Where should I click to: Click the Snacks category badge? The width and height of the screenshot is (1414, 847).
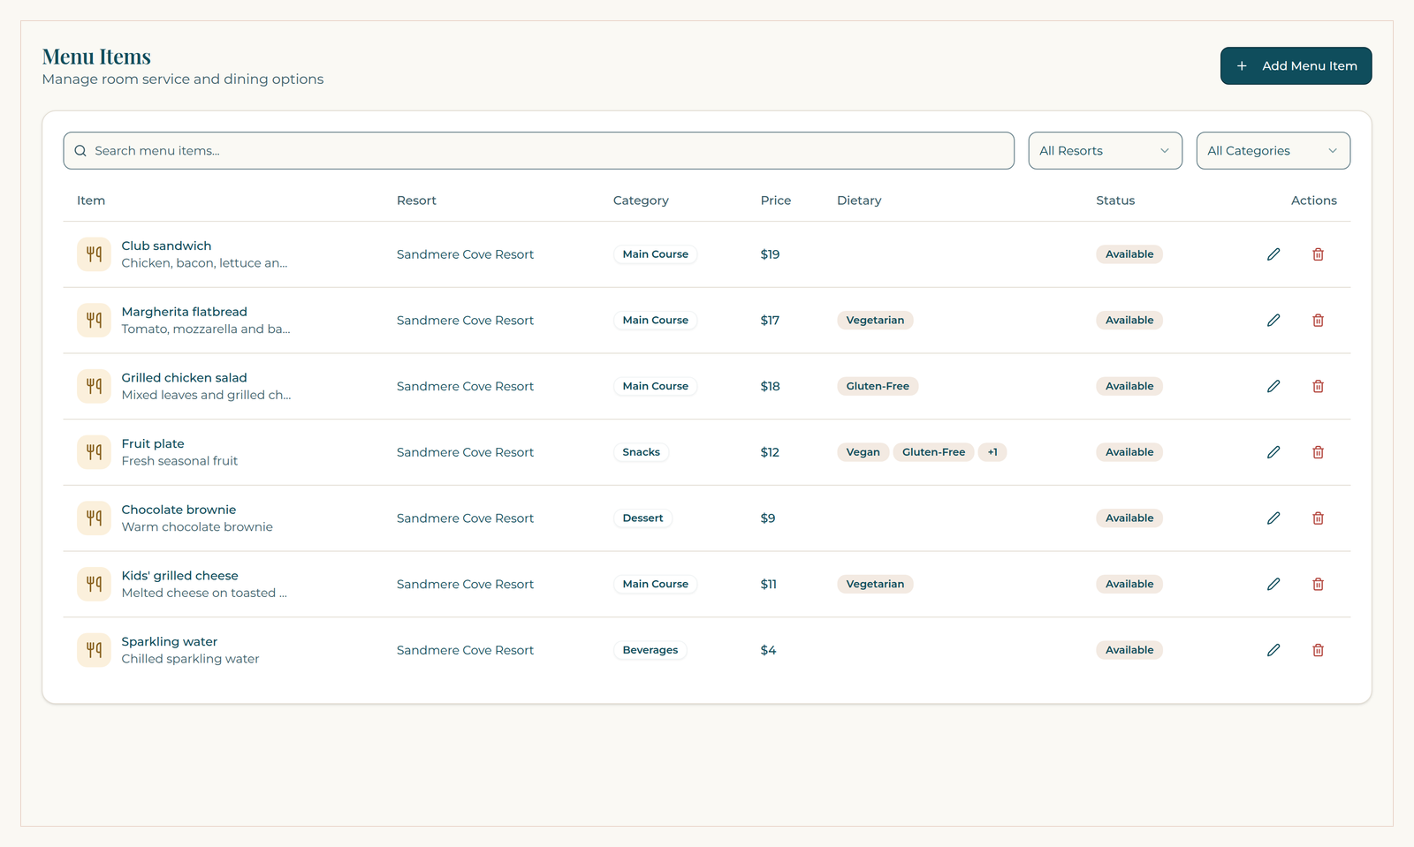pyautogui.click(x=641, y=452)
